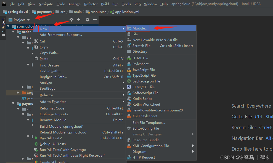Click Run 'All Tests' with Coverage
The width and height of the screenshot is (273, 163).
(x=79, y=149)
